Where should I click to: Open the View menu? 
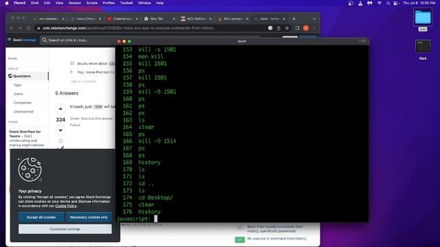click(59, 3)
